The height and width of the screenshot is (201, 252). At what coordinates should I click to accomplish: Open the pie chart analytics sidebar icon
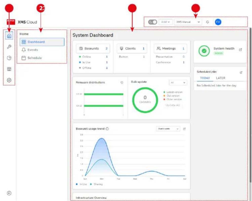coord(9,58)
